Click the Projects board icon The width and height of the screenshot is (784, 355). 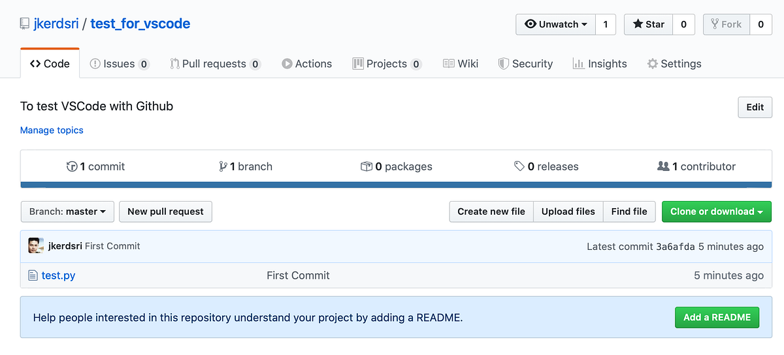click(358, 64)
